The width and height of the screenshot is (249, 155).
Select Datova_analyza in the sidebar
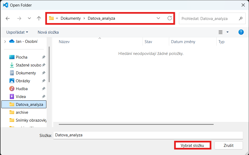pyautogui.click(x=24, y=104)
